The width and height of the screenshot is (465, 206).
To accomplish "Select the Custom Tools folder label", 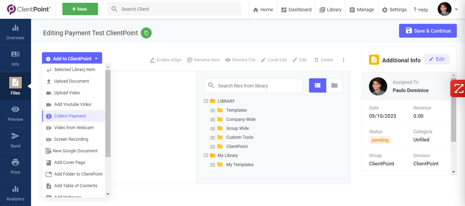I will point(240,137).
